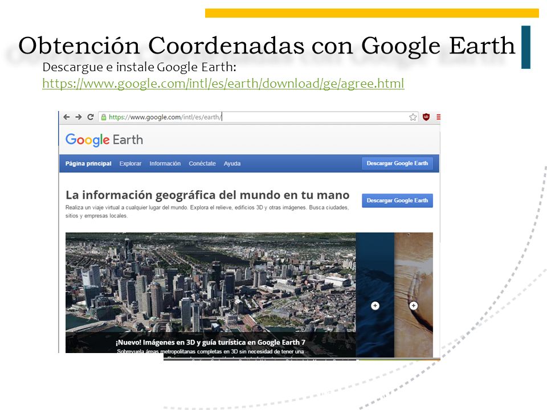Click the browser forward arrow

(79, 117)
